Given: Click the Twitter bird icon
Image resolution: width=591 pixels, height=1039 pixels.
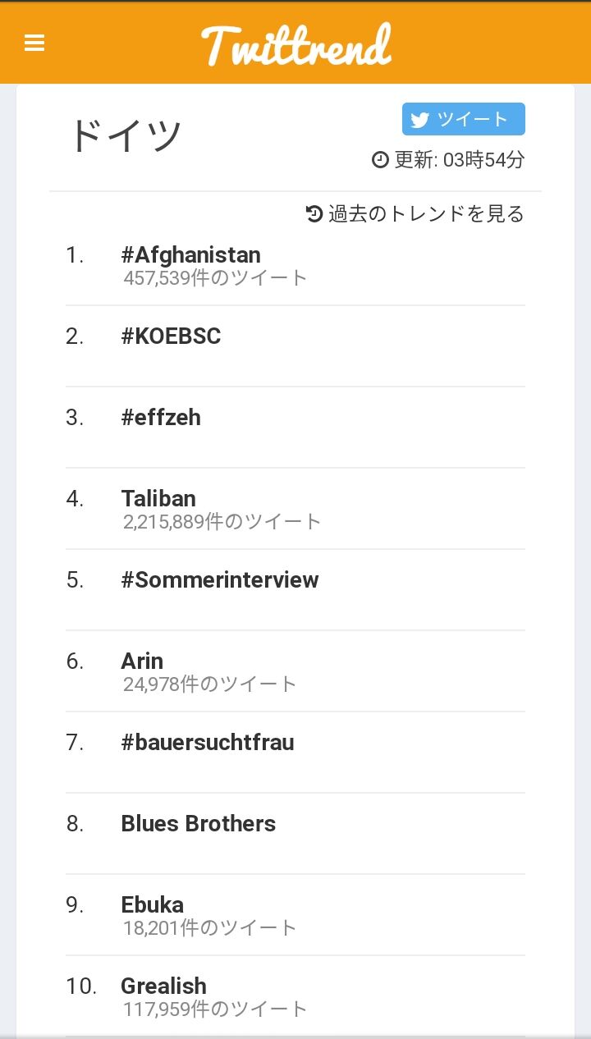Looking at the screenshot, I should click(x=420, y=120).
